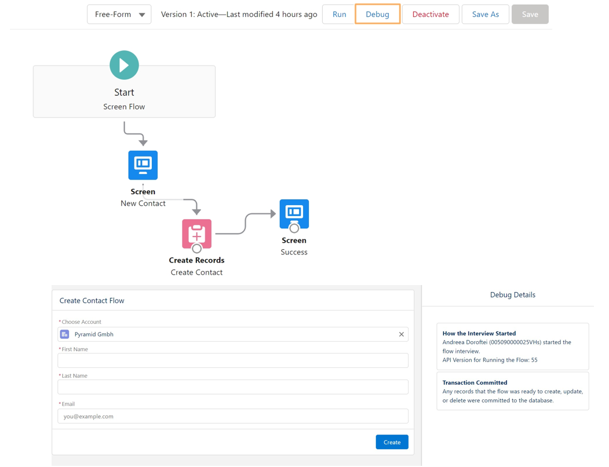Viewport: 609px width, 467px height.
Task: Open the Free-Form layout dropdown
Action: coord(119,14)
